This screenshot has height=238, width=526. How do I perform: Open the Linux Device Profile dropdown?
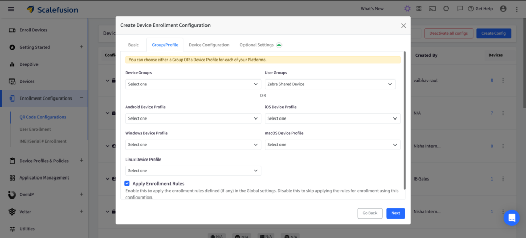click(x=193, y=171)
